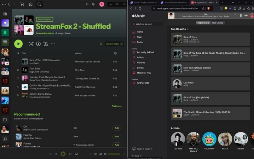
Task: Open Spotify's three-dot main menu
Action: click(x=4, y=4)
